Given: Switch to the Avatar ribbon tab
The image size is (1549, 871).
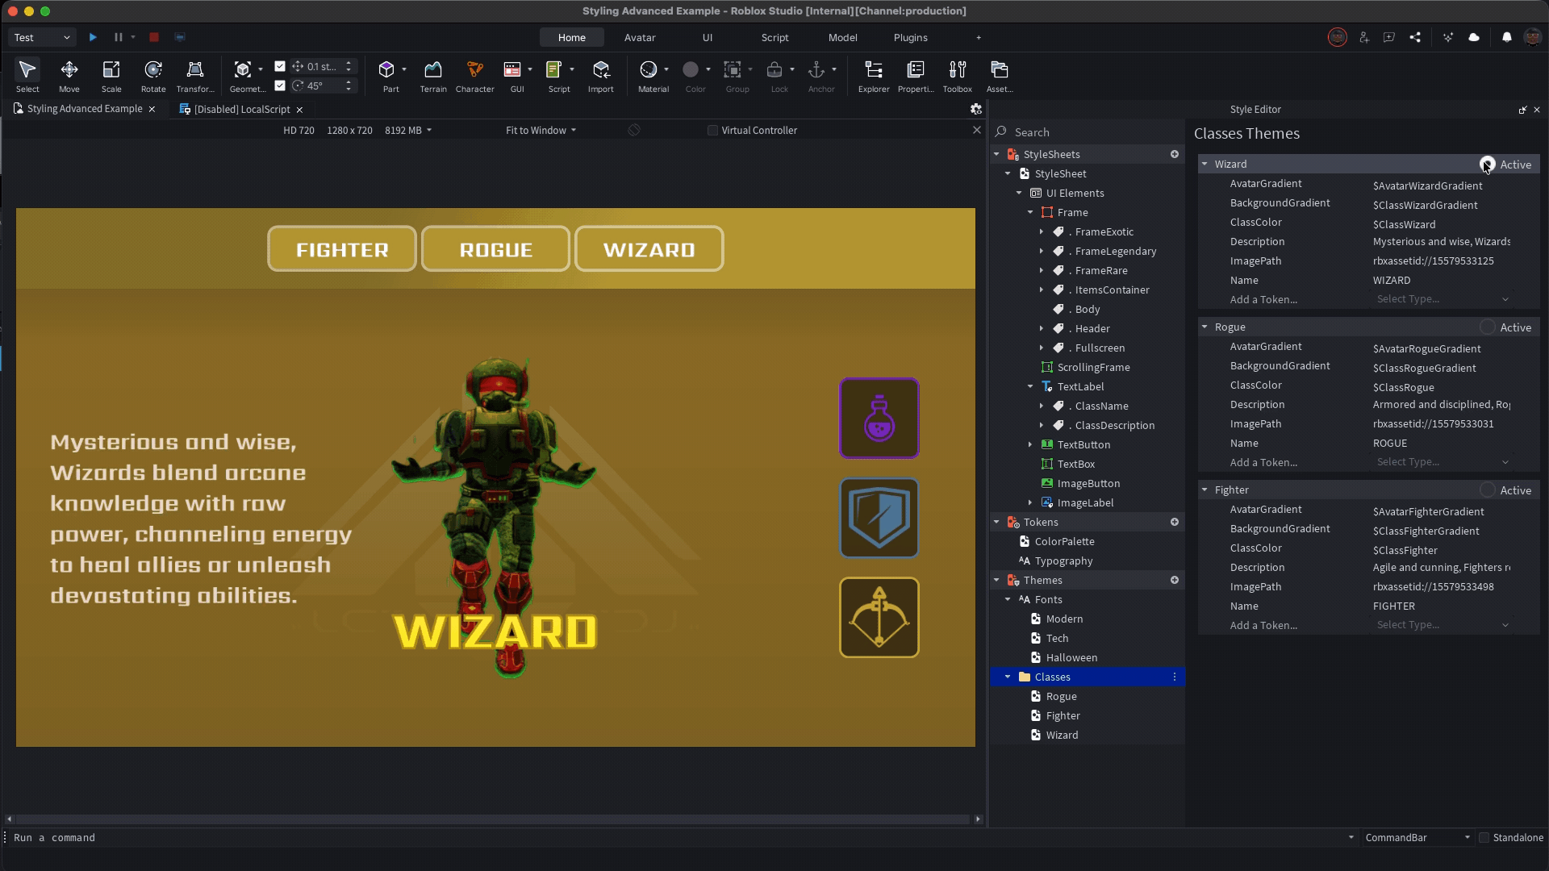Looking at the screenshot, I should [640, 38].
